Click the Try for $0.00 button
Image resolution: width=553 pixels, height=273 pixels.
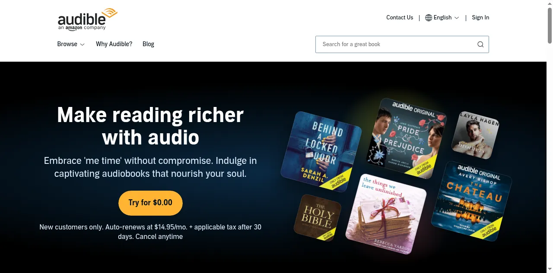pos(150,203)
